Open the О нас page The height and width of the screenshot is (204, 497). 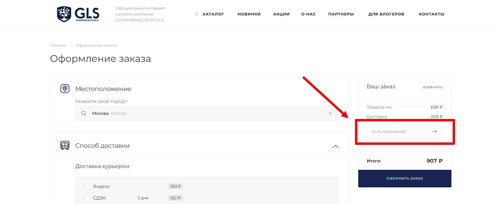309,14
